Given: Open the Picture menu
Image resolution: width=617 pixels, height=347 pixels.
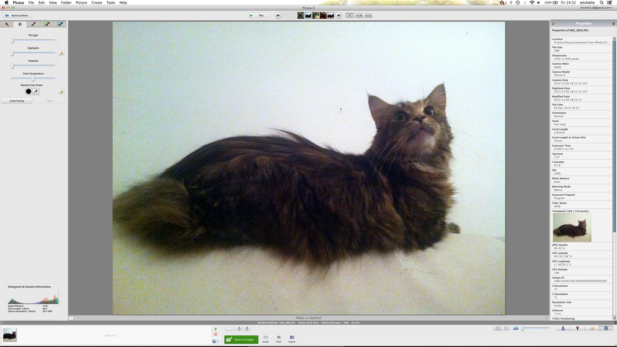Looking at the screenshot, I should pos(81,2).
